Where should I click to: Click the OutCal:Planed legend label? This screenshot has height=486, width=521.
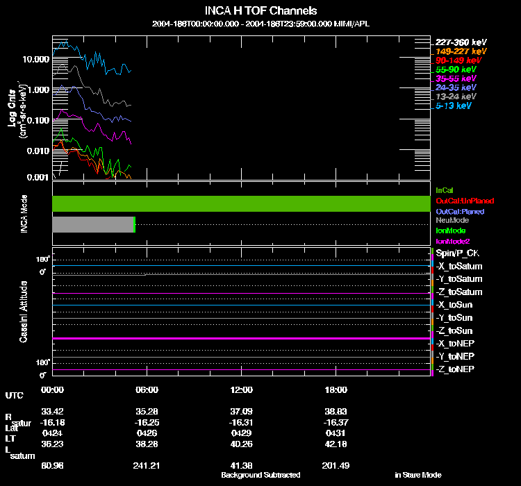click(x=460, y=212)
